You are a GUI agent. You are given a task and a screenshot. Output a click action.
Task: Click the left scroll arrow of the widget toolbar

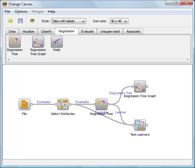coord(9,60)
